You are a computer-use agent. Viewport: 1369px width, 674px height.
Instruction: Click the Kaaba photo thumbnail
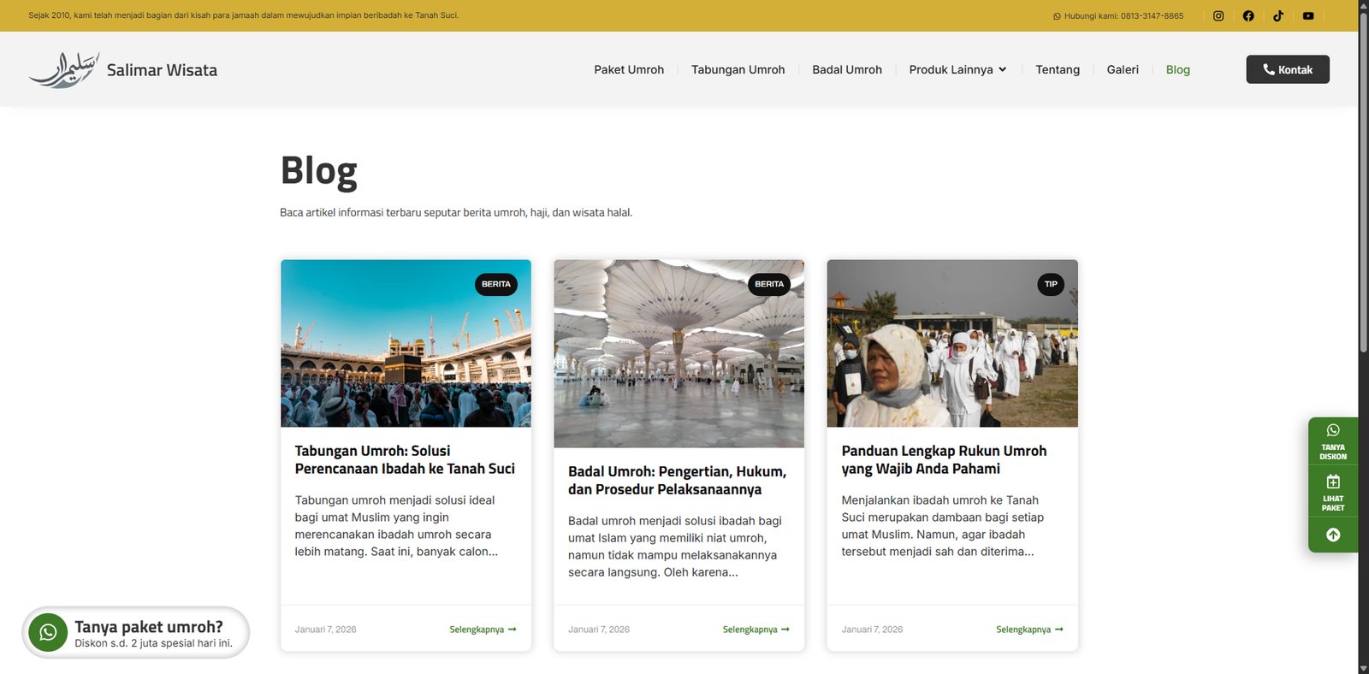[x=406, y=344]
